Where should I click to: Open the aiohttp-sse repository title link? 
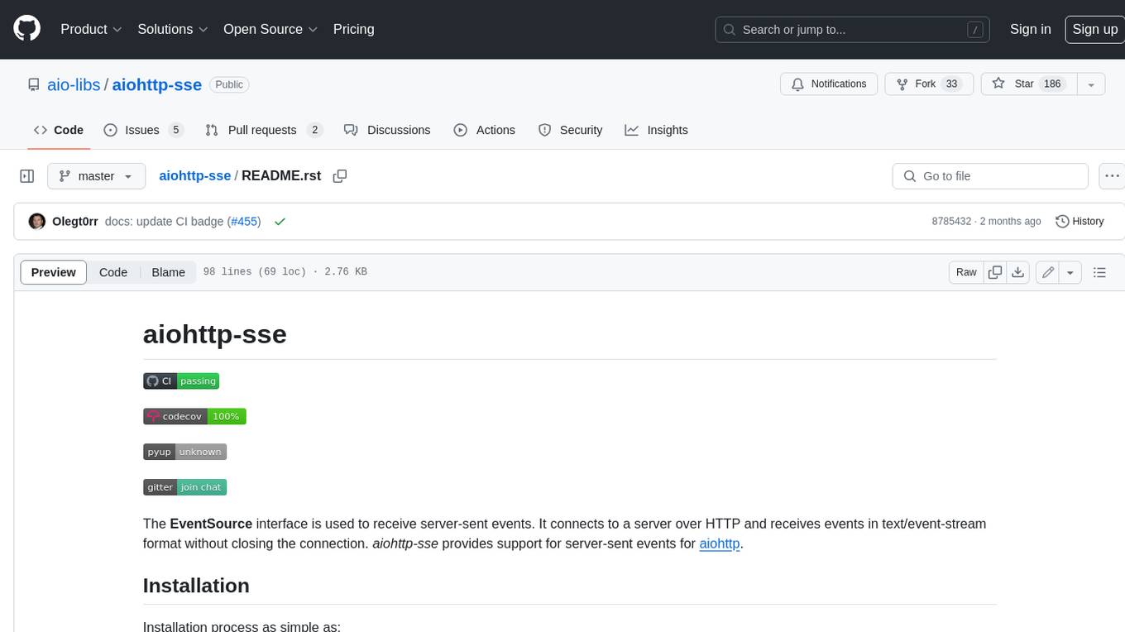[157, 84]
